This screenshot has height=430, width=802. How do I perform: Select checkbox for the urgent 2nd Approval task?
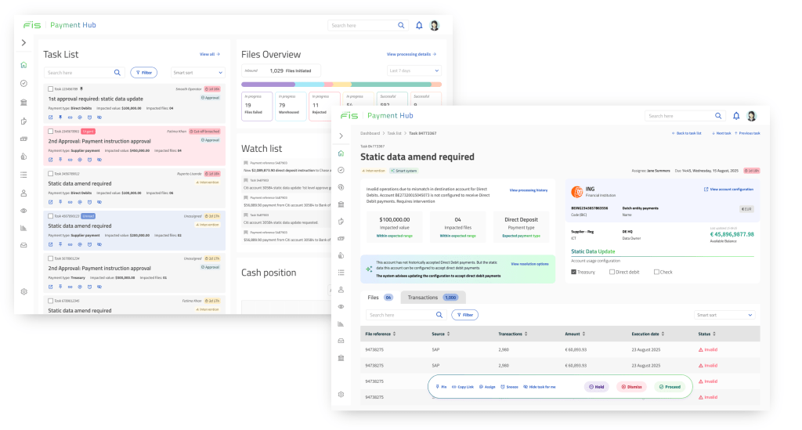pos(51,131)
